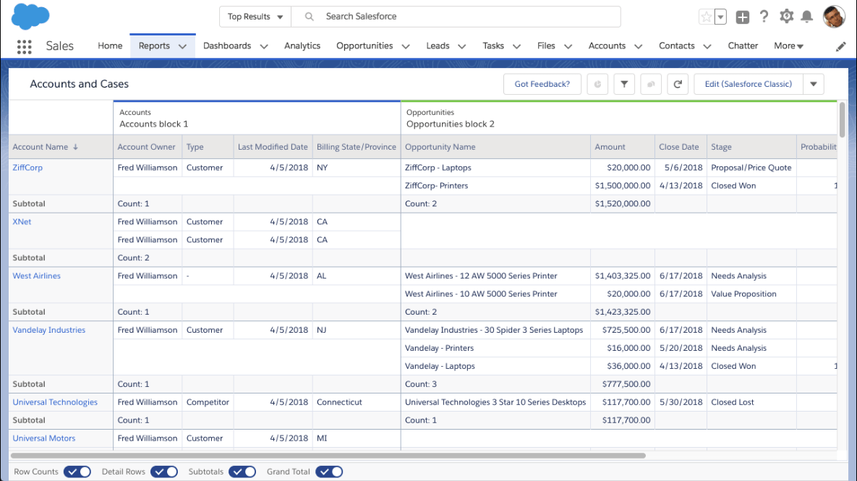Image resolution: width=857 pixels, height=481 pixels.
Task: Click the Got Feedback? button
Action: point(542,85)
